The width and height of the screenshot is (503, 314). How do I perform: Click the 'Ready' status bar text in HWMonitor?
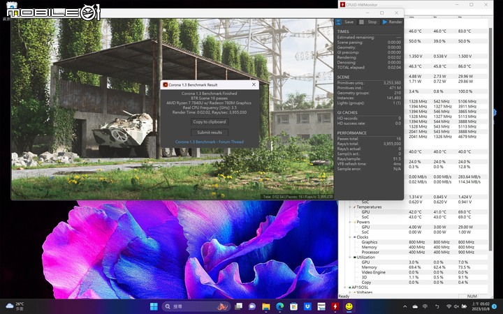pos(344,296)
